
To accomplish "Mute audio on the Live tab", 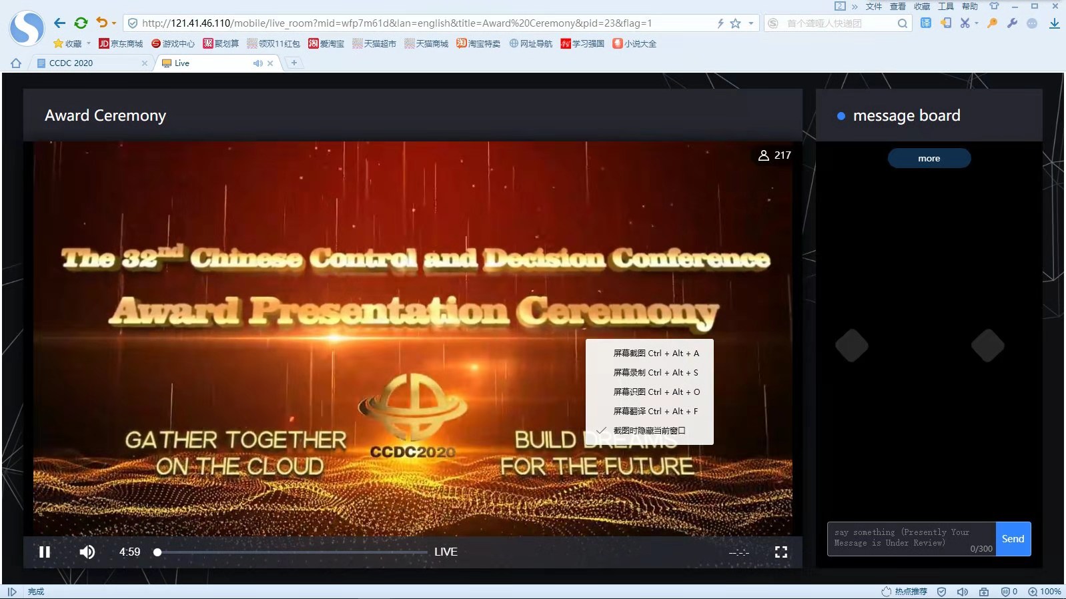I will 257,63.
